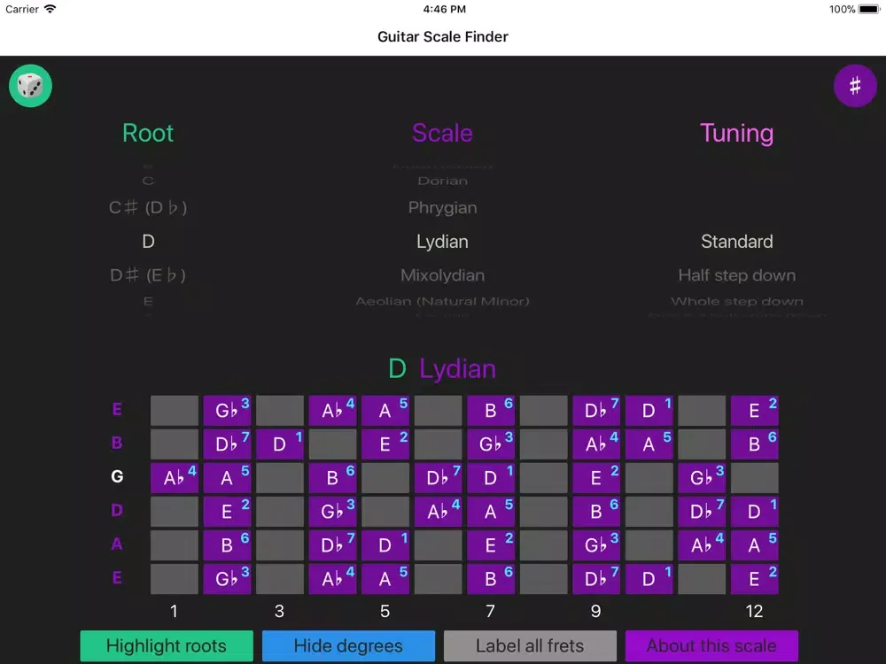Select C# (D♭) in the Root picker
Screen dimensions: 886x664
[x=148, y=208]
